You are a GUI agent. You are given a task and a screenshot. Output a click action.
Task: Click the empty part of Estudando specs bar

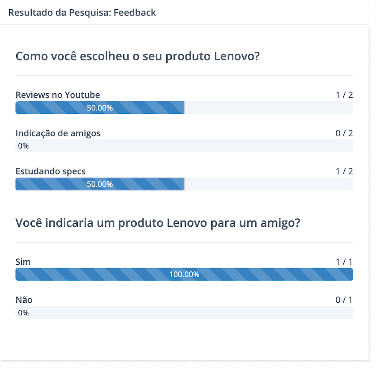pyautogui.click(x=269, y=184)
